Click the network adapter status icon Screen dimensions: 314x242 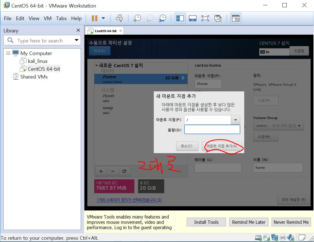(x=275, y=238)
